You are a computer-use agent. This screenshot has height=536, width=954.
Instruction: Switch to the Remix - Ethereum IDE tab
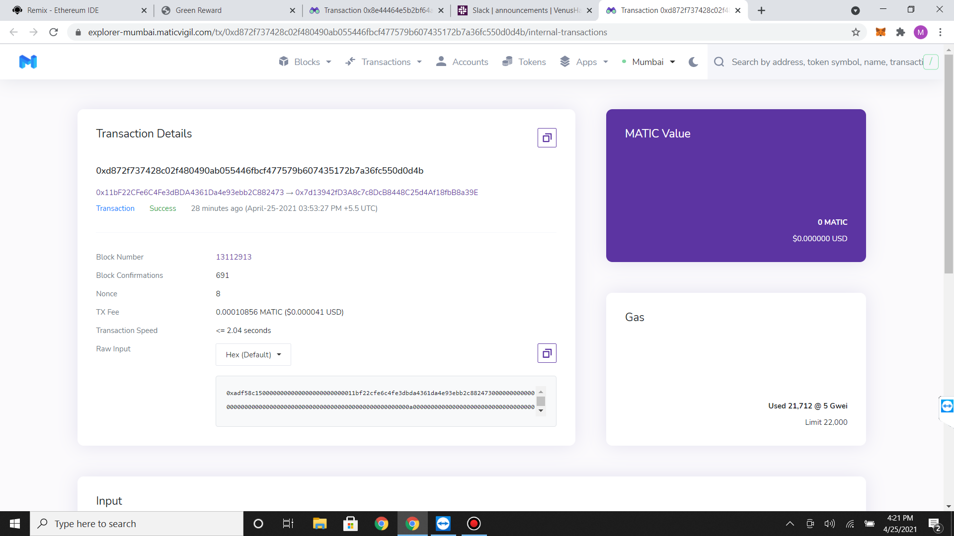63,10
